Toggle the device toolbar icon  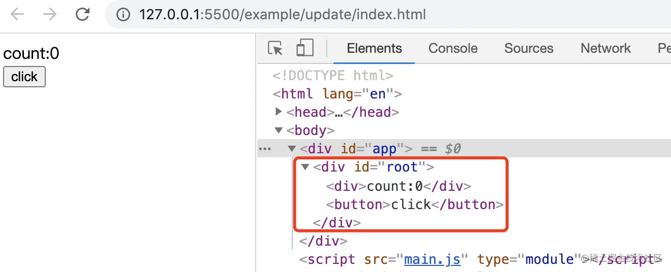(305, 48)
